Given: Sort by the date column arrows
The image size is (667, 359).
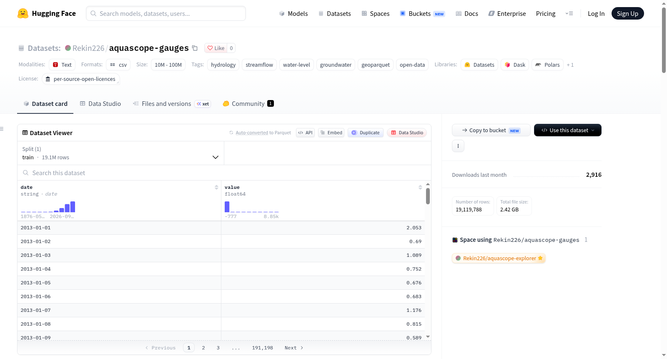Looking at the screenshot, I should click(216, 187).
